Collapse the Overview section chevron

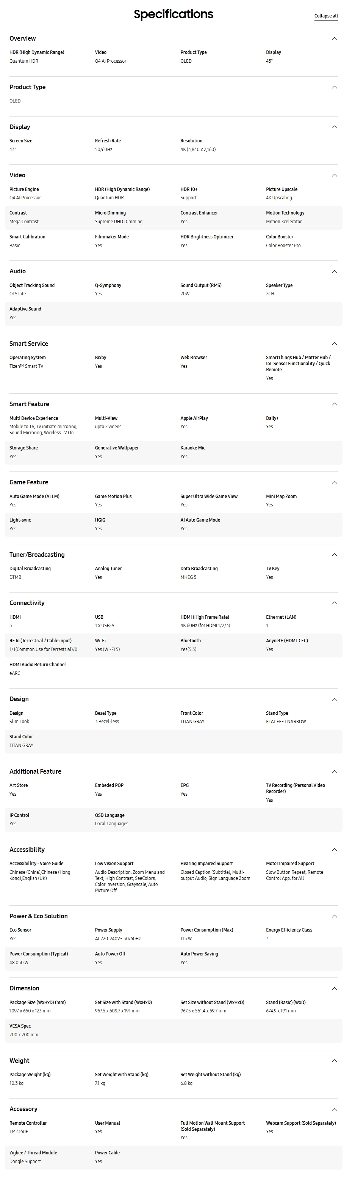334,39
